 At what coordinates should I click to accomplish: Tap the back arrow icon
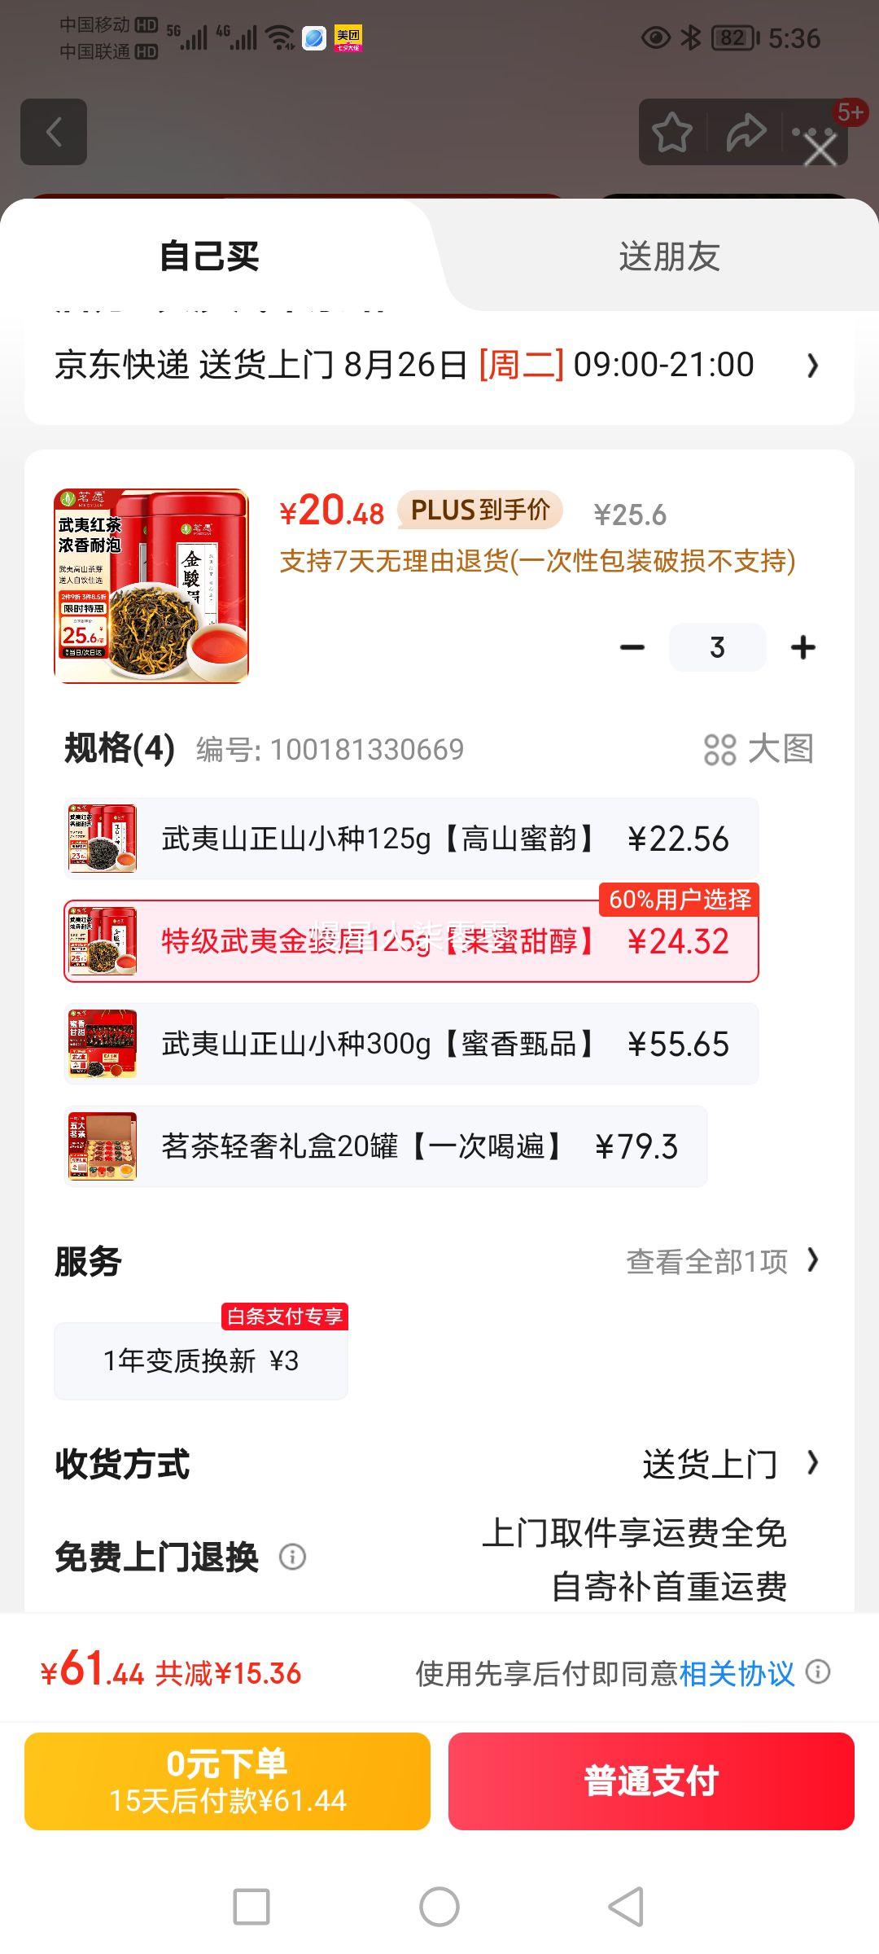[54, 132]
